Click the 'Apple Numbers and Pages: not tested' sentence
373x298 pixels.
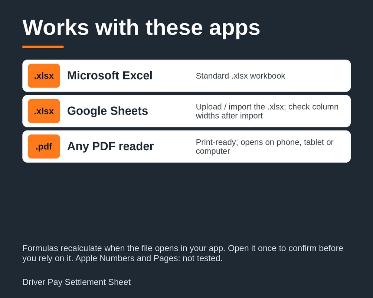pos(149,258)
